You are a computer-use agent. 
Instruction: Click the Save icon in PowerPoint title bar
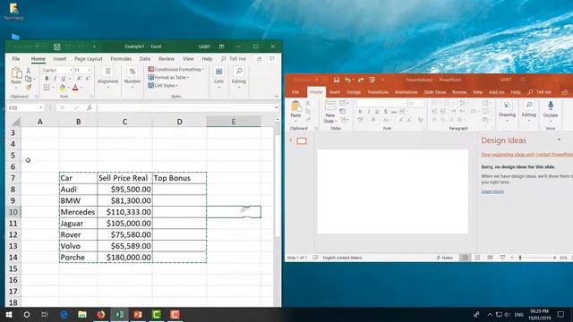click(337, 80)
